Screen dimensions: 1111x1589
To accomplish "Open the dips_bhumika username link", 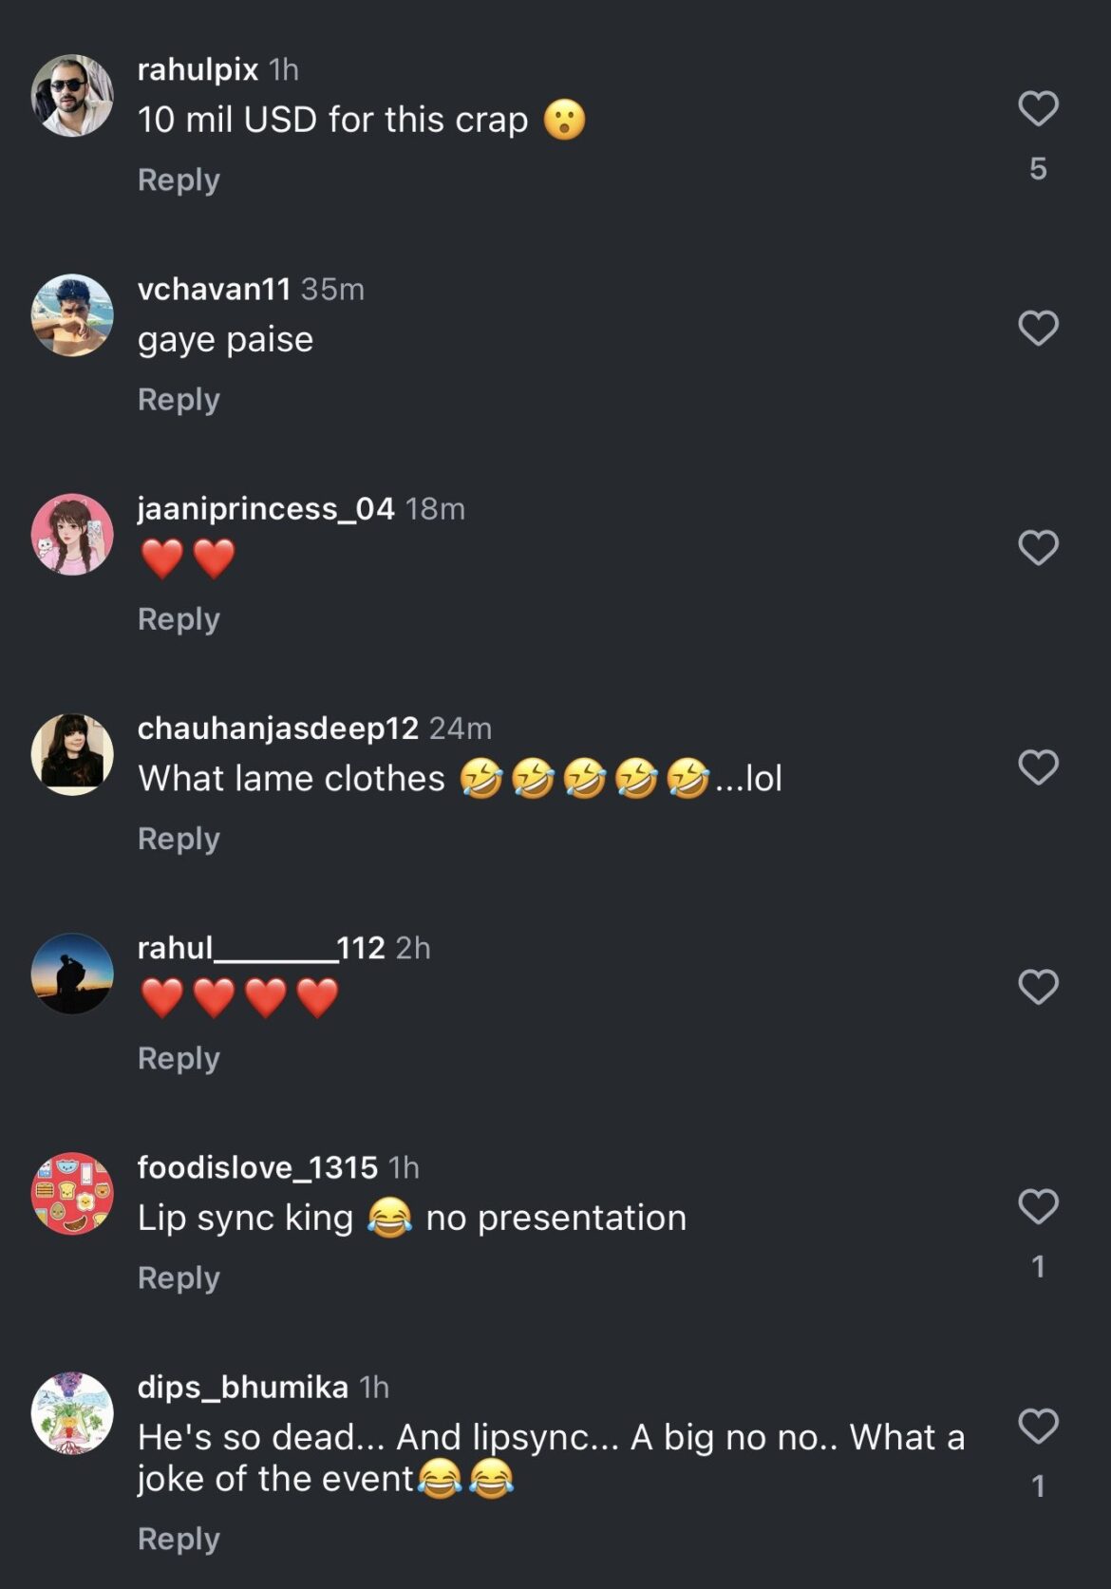I will tap(243, 1388).
